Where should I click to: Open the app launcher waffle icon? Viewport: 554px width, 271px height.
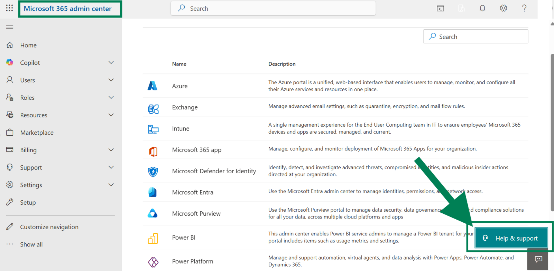[10, 8]
